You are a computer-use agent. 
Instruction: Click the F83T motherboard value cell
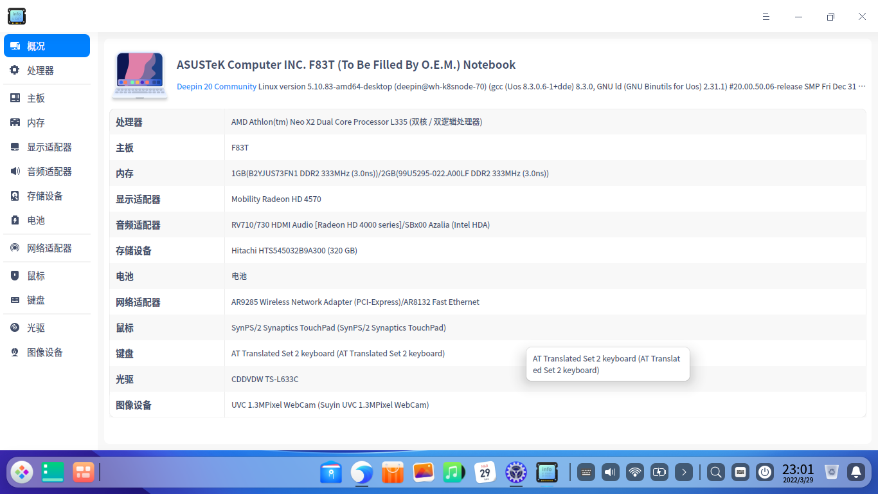[240, 147]
